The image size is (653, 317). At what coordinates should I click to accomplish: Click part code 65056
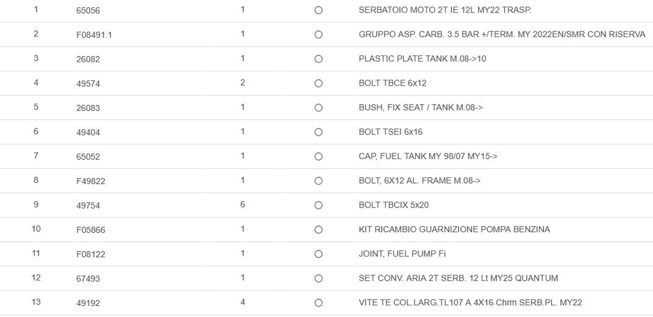tap(88, 10)
